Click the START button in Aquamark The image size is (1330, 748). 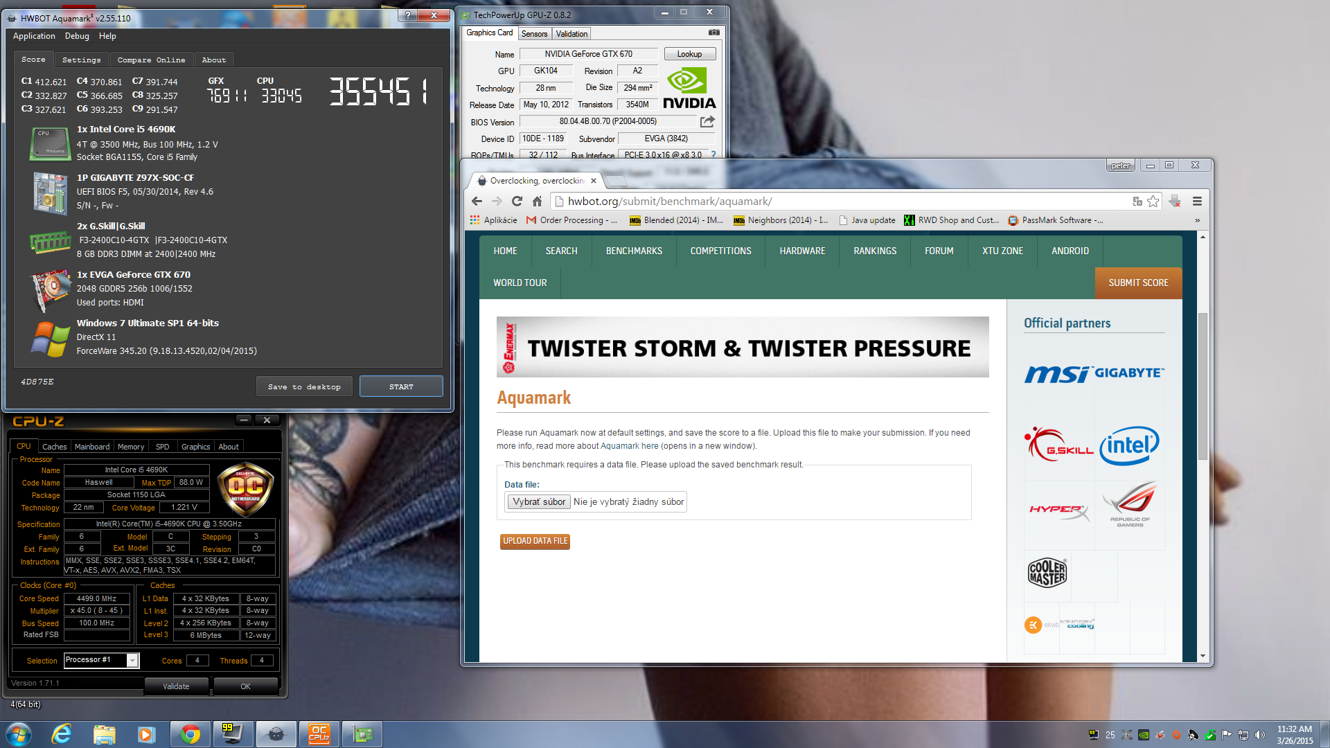[x=401, y=386]
